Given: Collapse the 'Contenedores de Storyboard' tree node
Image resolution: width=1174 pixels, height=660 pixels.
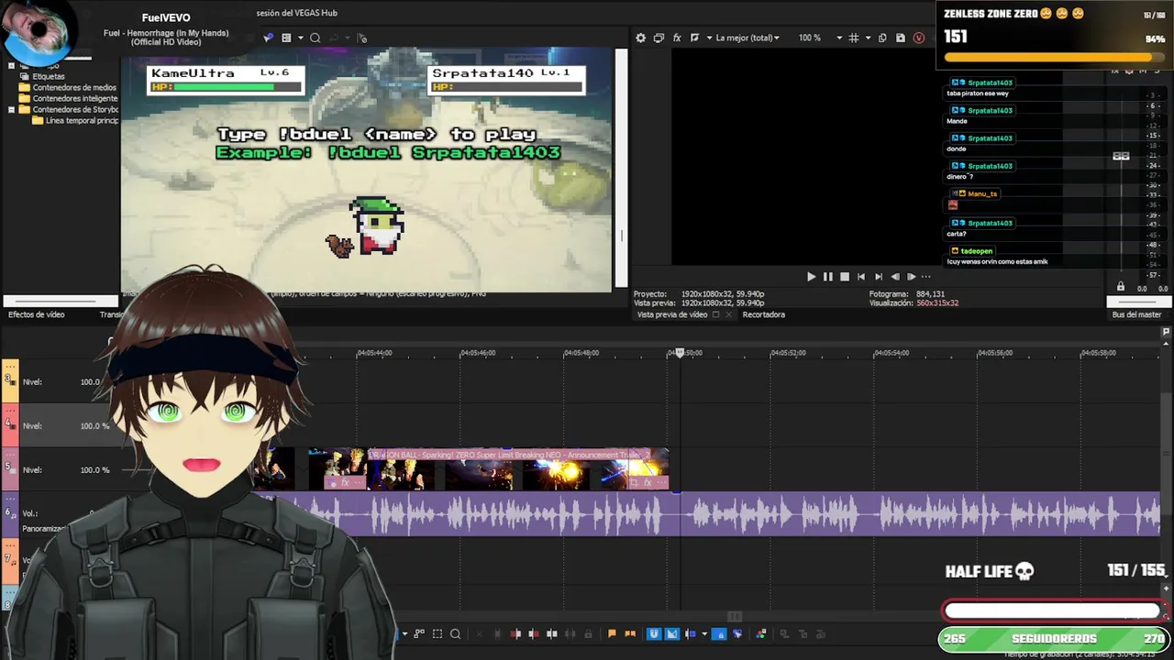Looking at the screenshot, I should (11, 109).
